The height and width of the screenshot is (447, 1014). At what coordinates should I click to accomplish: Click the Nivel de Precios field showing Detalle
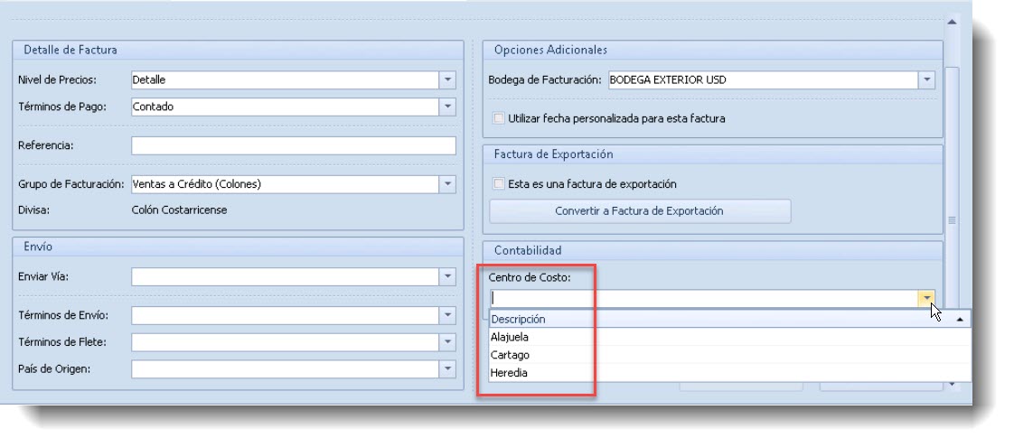286,80
